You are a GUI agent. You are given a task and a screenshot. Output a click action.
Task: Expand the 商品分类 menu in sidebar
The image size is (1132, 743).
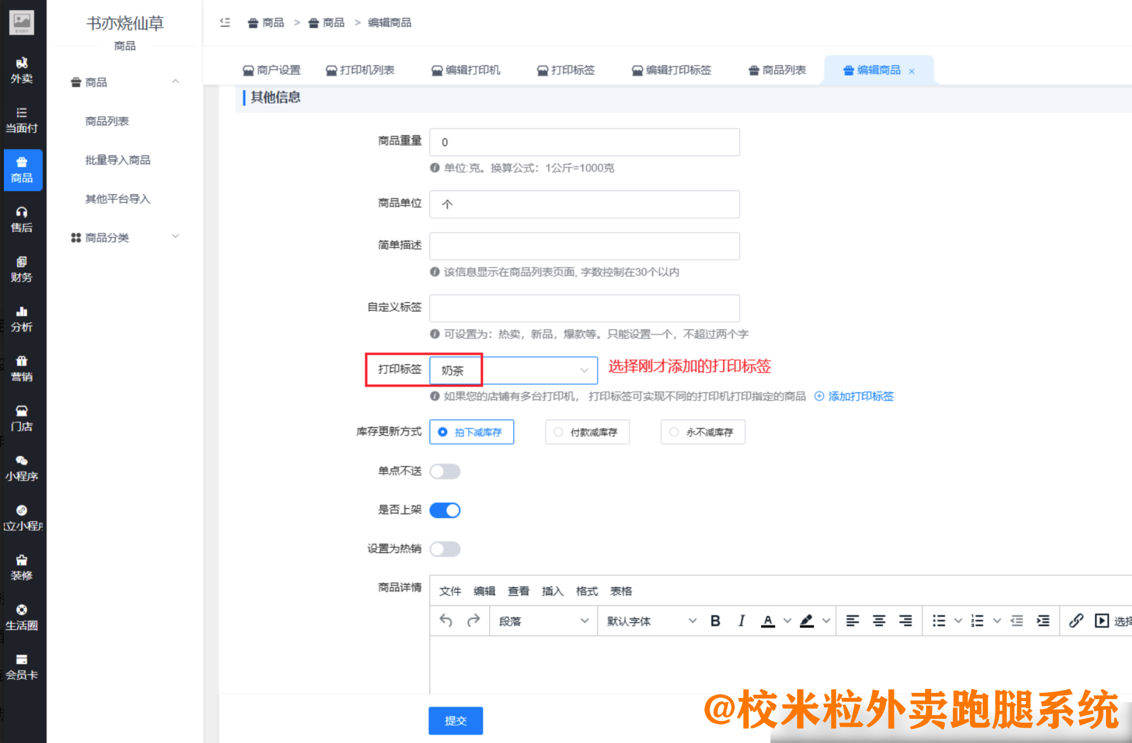tap(123, 238)
